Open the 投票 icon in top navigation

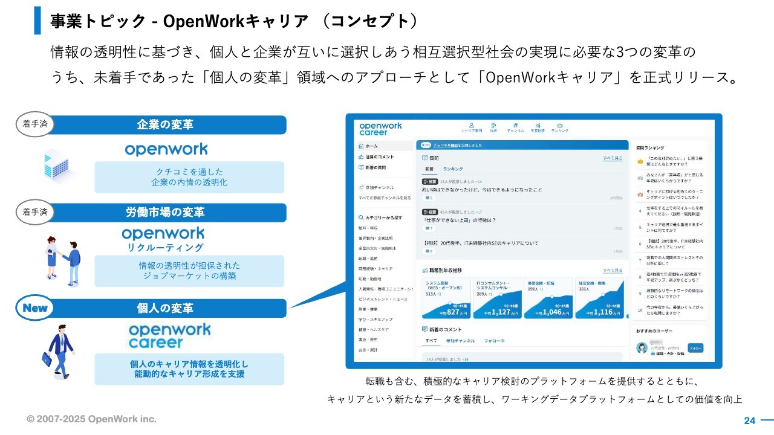coord(493,125)
